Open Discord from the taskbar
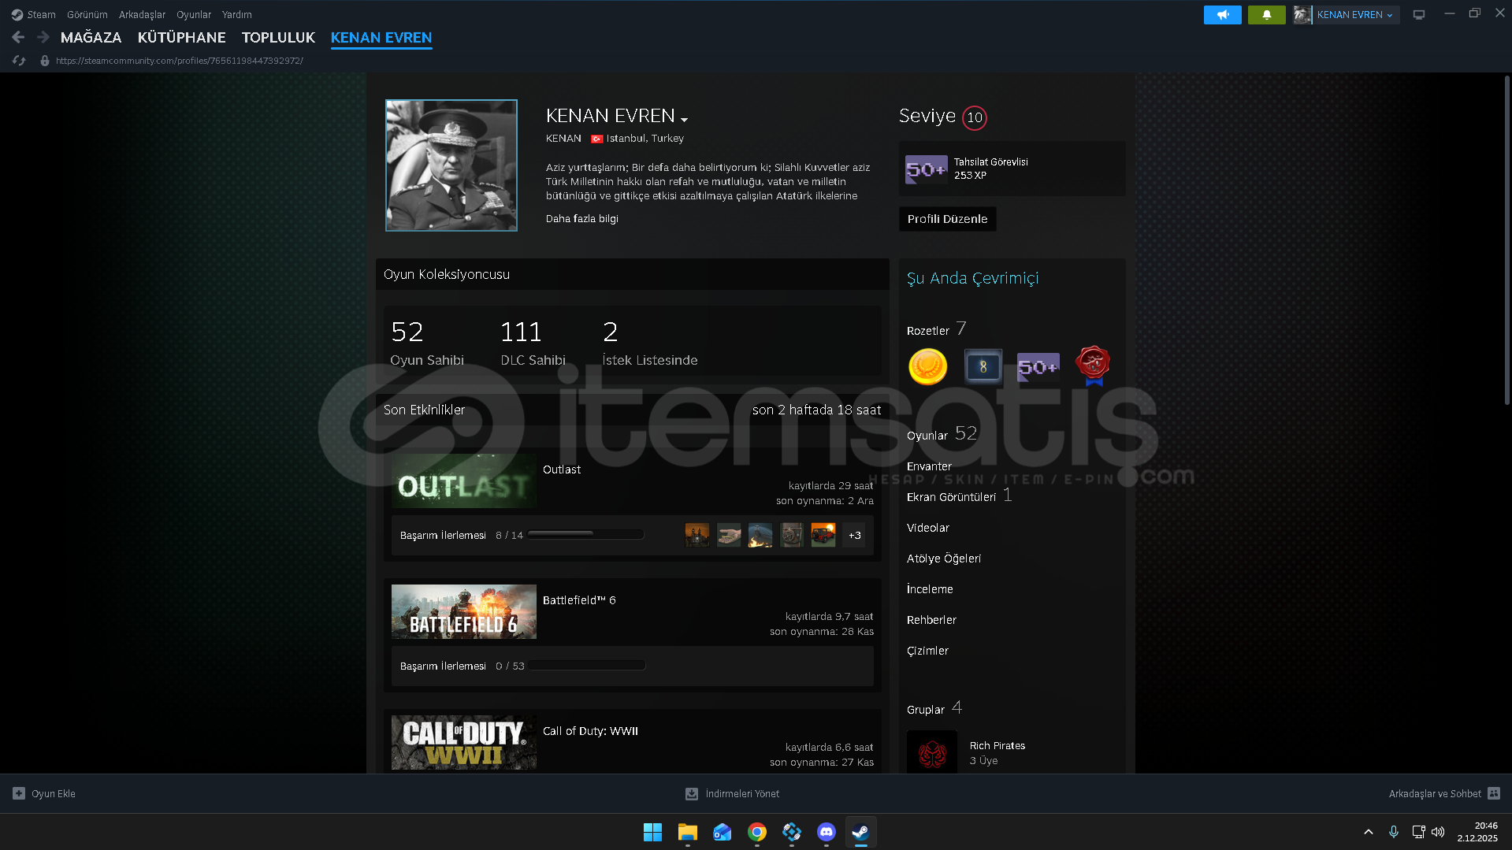Image resolution: width=1512 pixels, height=850 pixels. click(826, 832)
